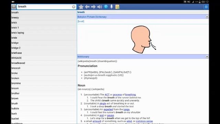This screenshot has width=220, height=124.
Task: Select 'buck' in the word list
Action: point(44,114)
